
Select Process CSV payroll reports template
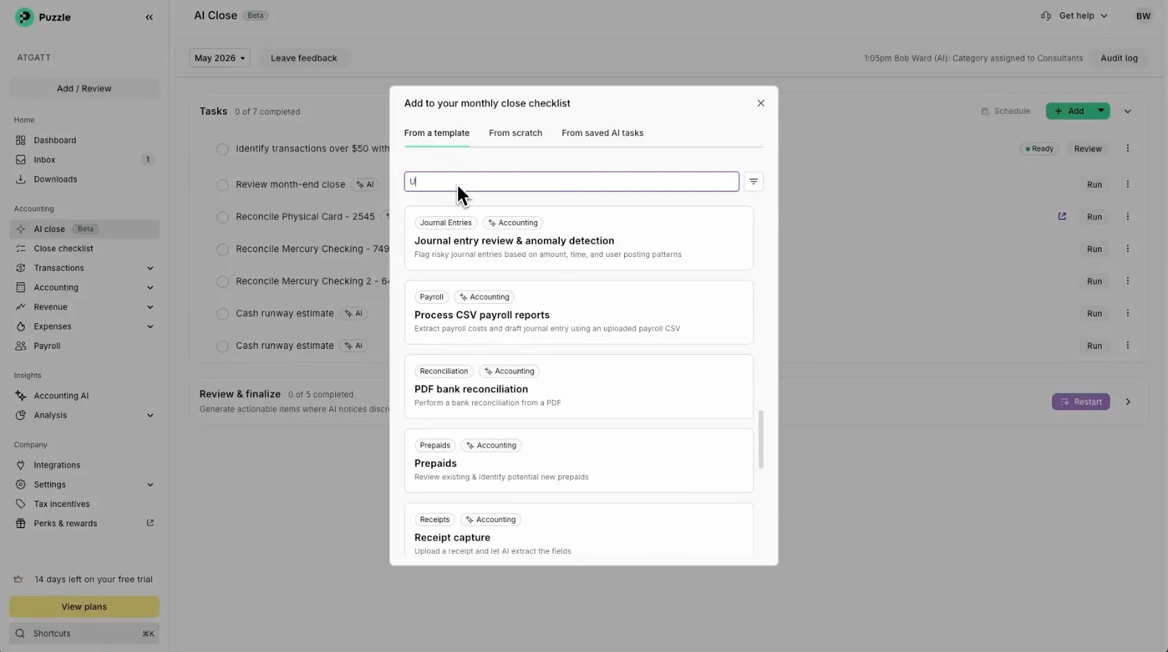[x=579, y=312]
